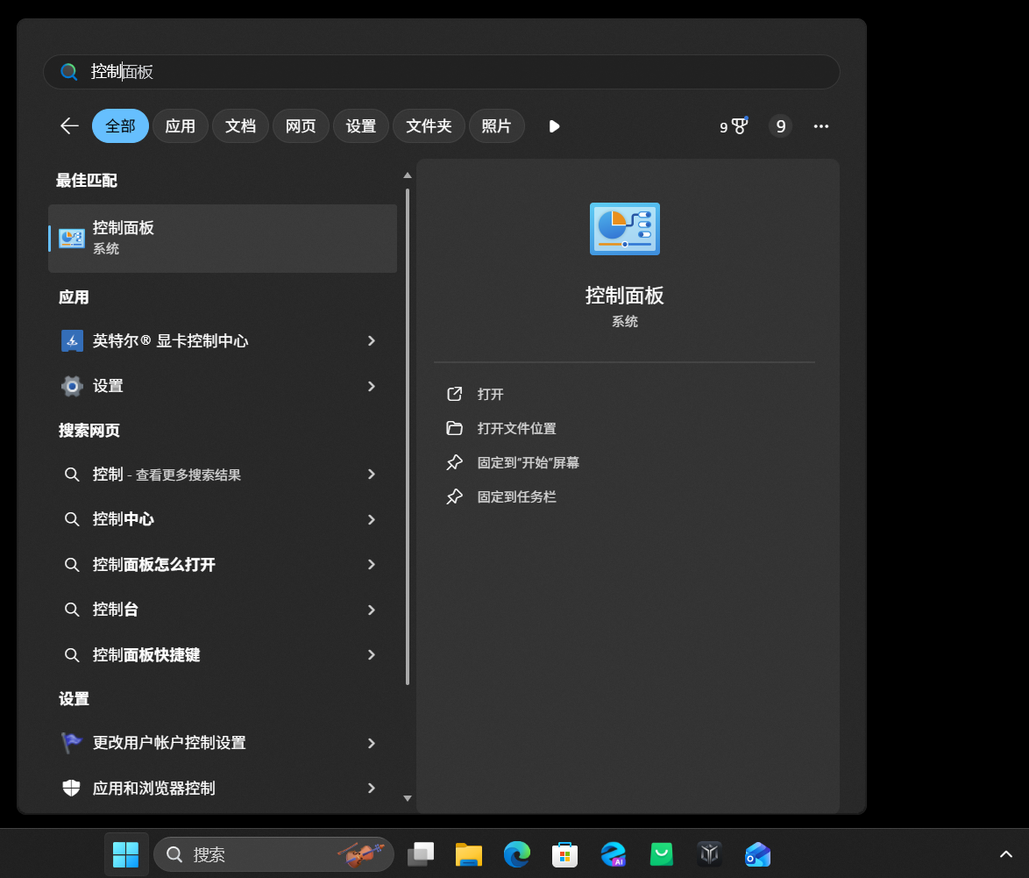Click the 应用和浏览器控制 shield icon
The image size is (1029, 878).
[x=73, y=788]
